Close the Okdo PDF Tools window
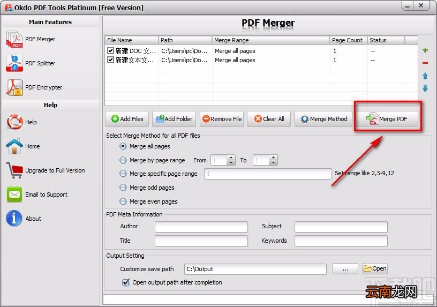Viewport: 437px width, 307px height. click(421, 5)
